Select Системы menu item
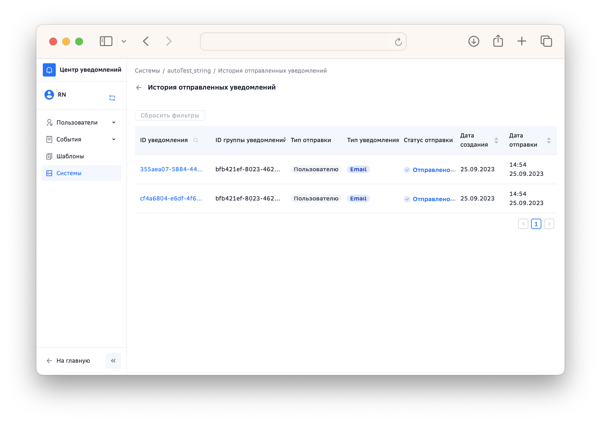601x423 pixels. [81, 173]
